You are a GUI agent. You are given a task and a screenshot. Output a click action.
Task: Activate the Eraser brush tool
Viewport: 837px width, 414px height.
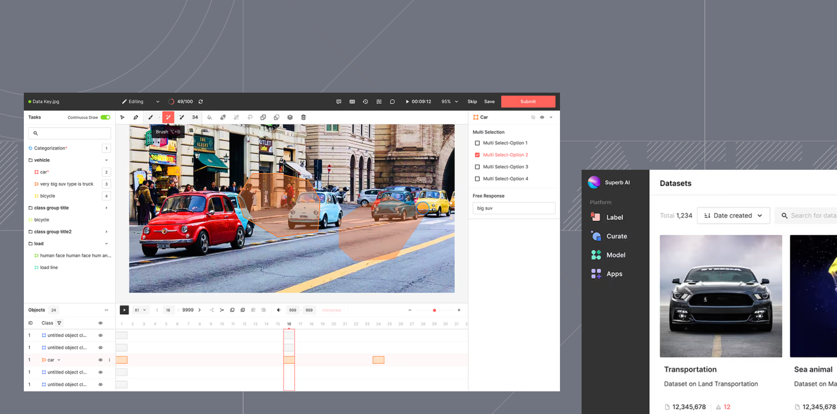[182, 117]
